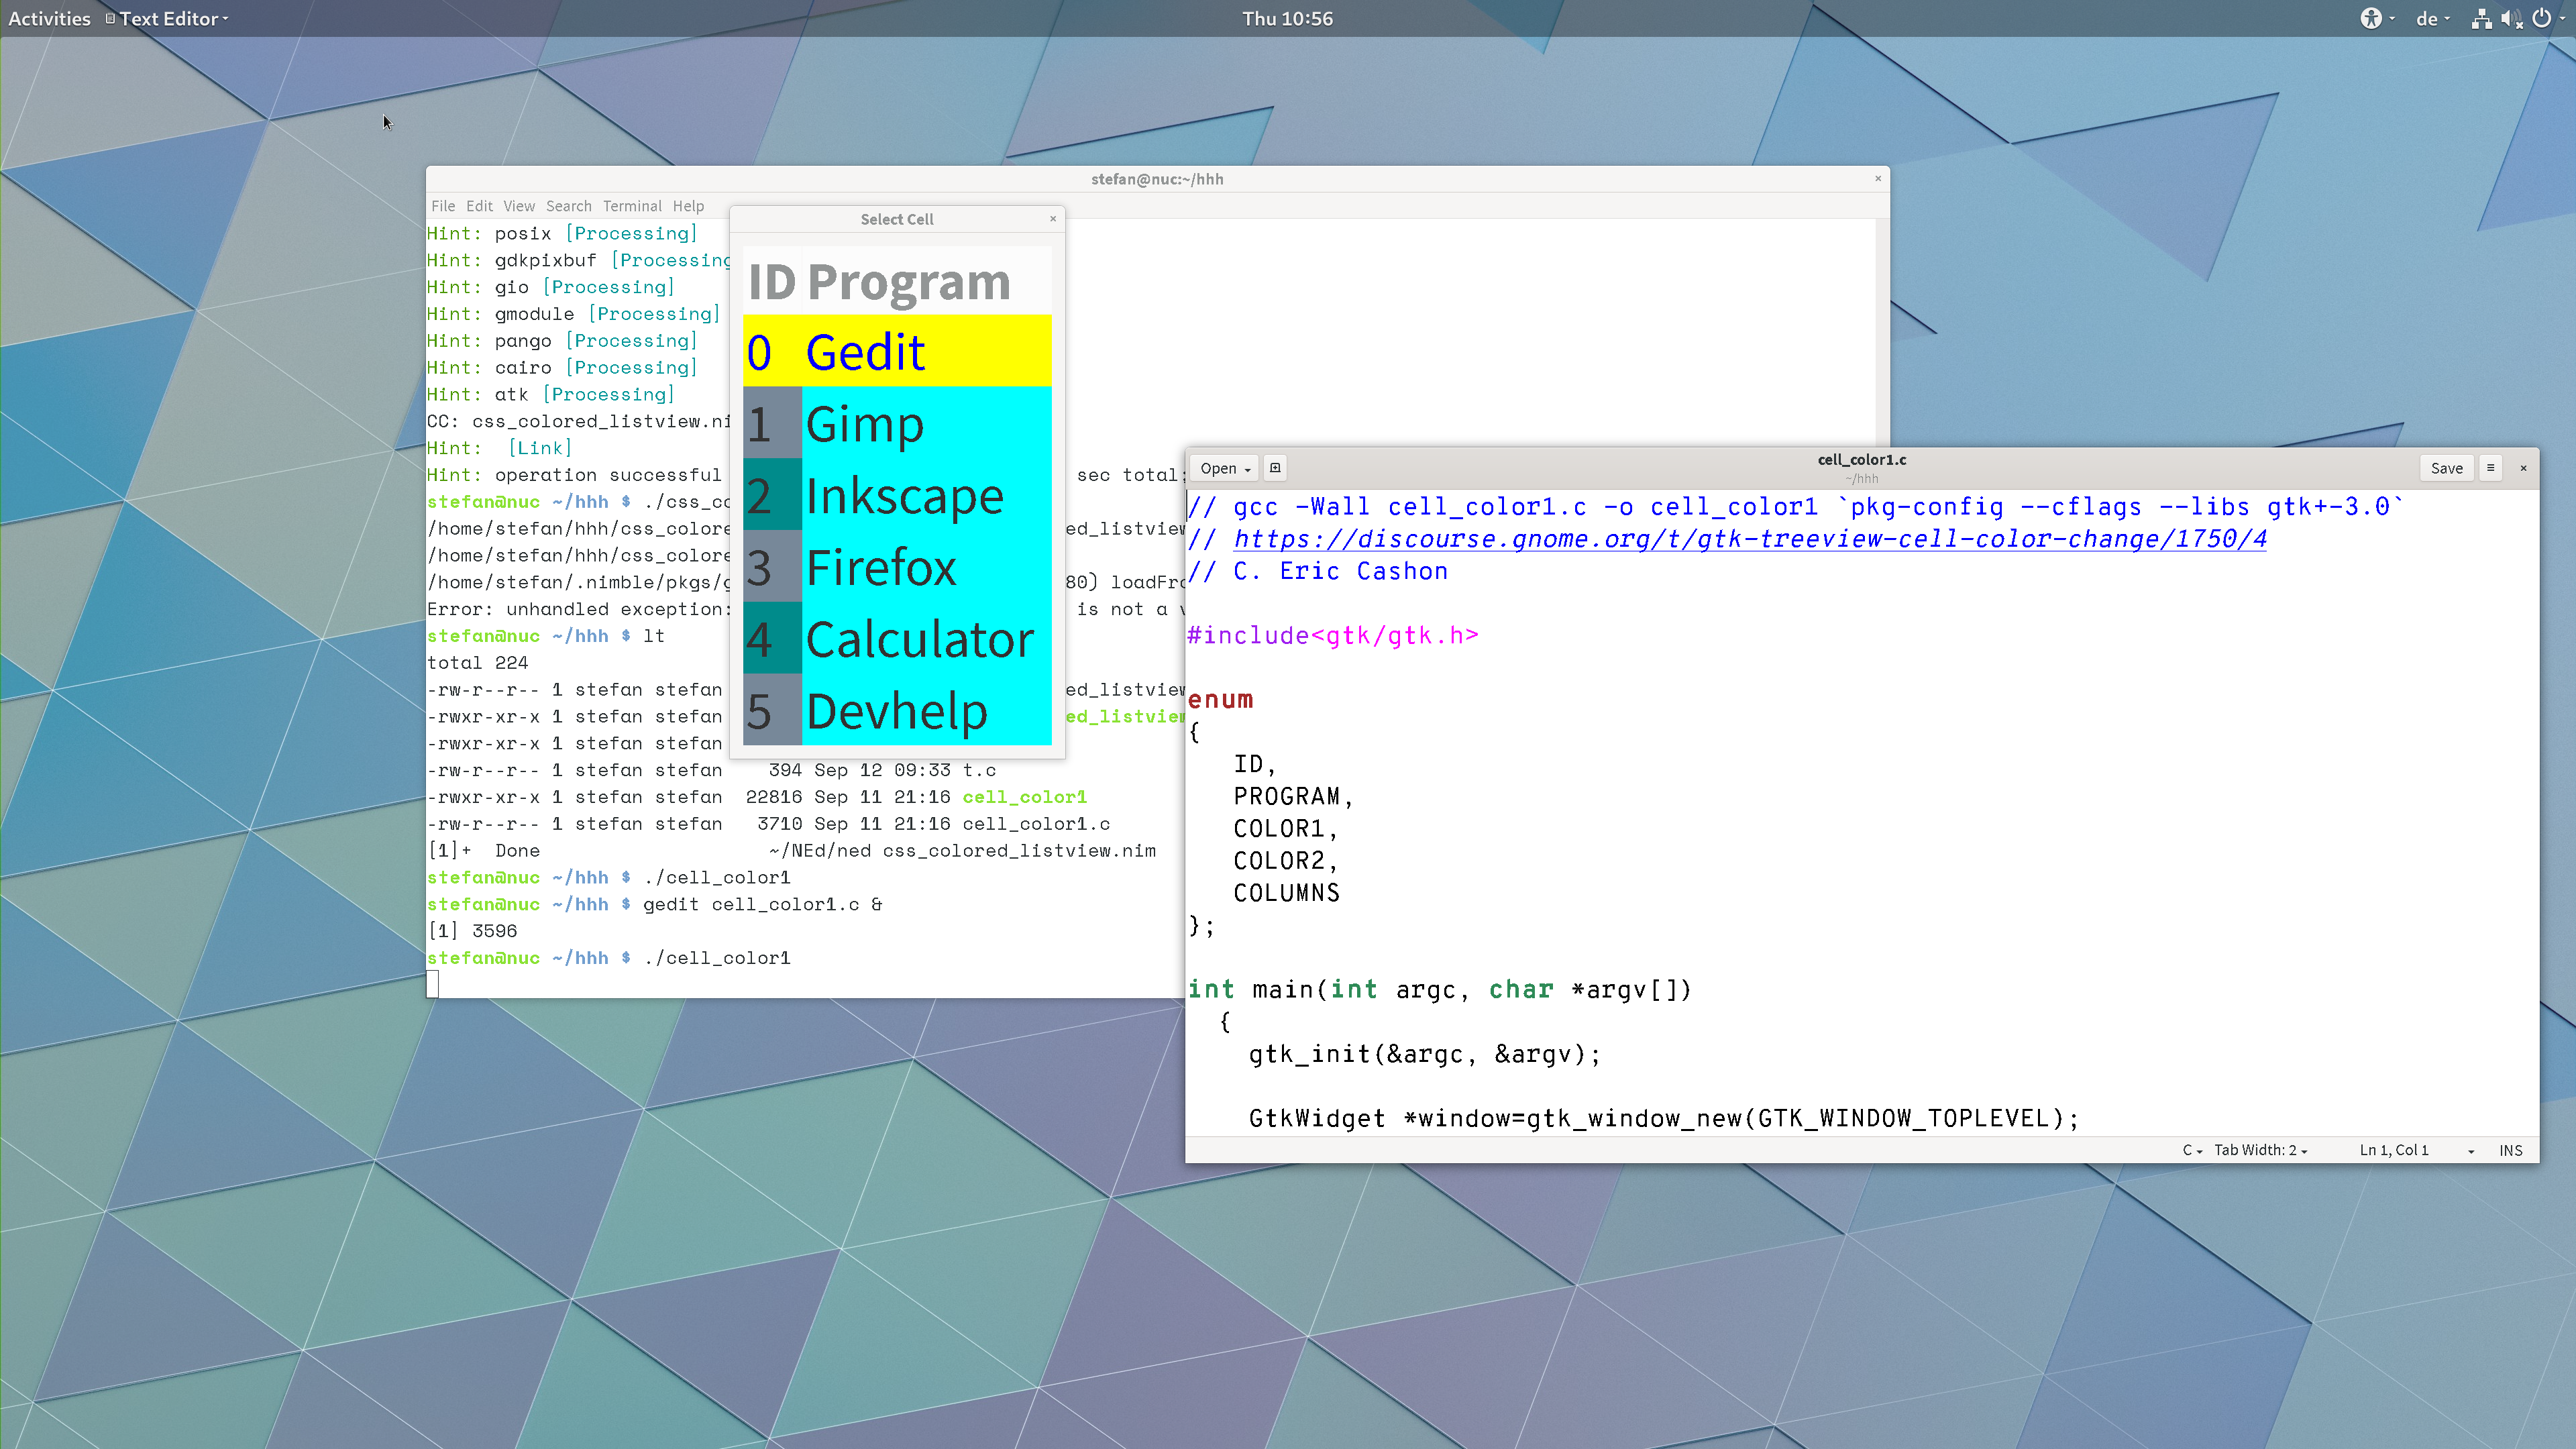This screenshot has width=2576, height=1449.
Task: Click the volume icon in top bar
Action: [x=2511, y=18]
